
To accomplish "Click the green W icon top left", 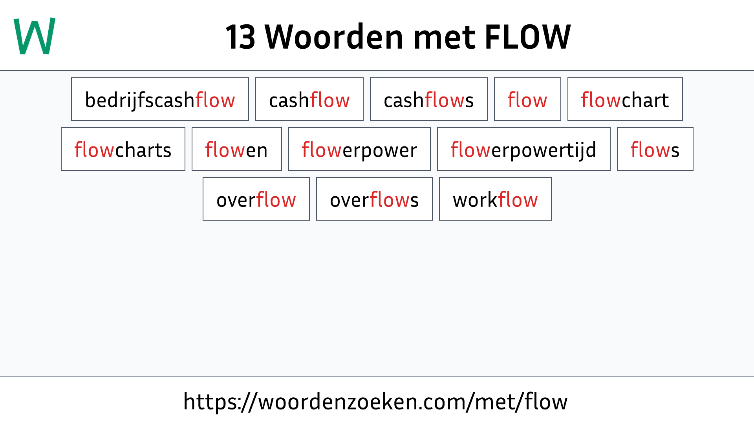I will 34,35.
